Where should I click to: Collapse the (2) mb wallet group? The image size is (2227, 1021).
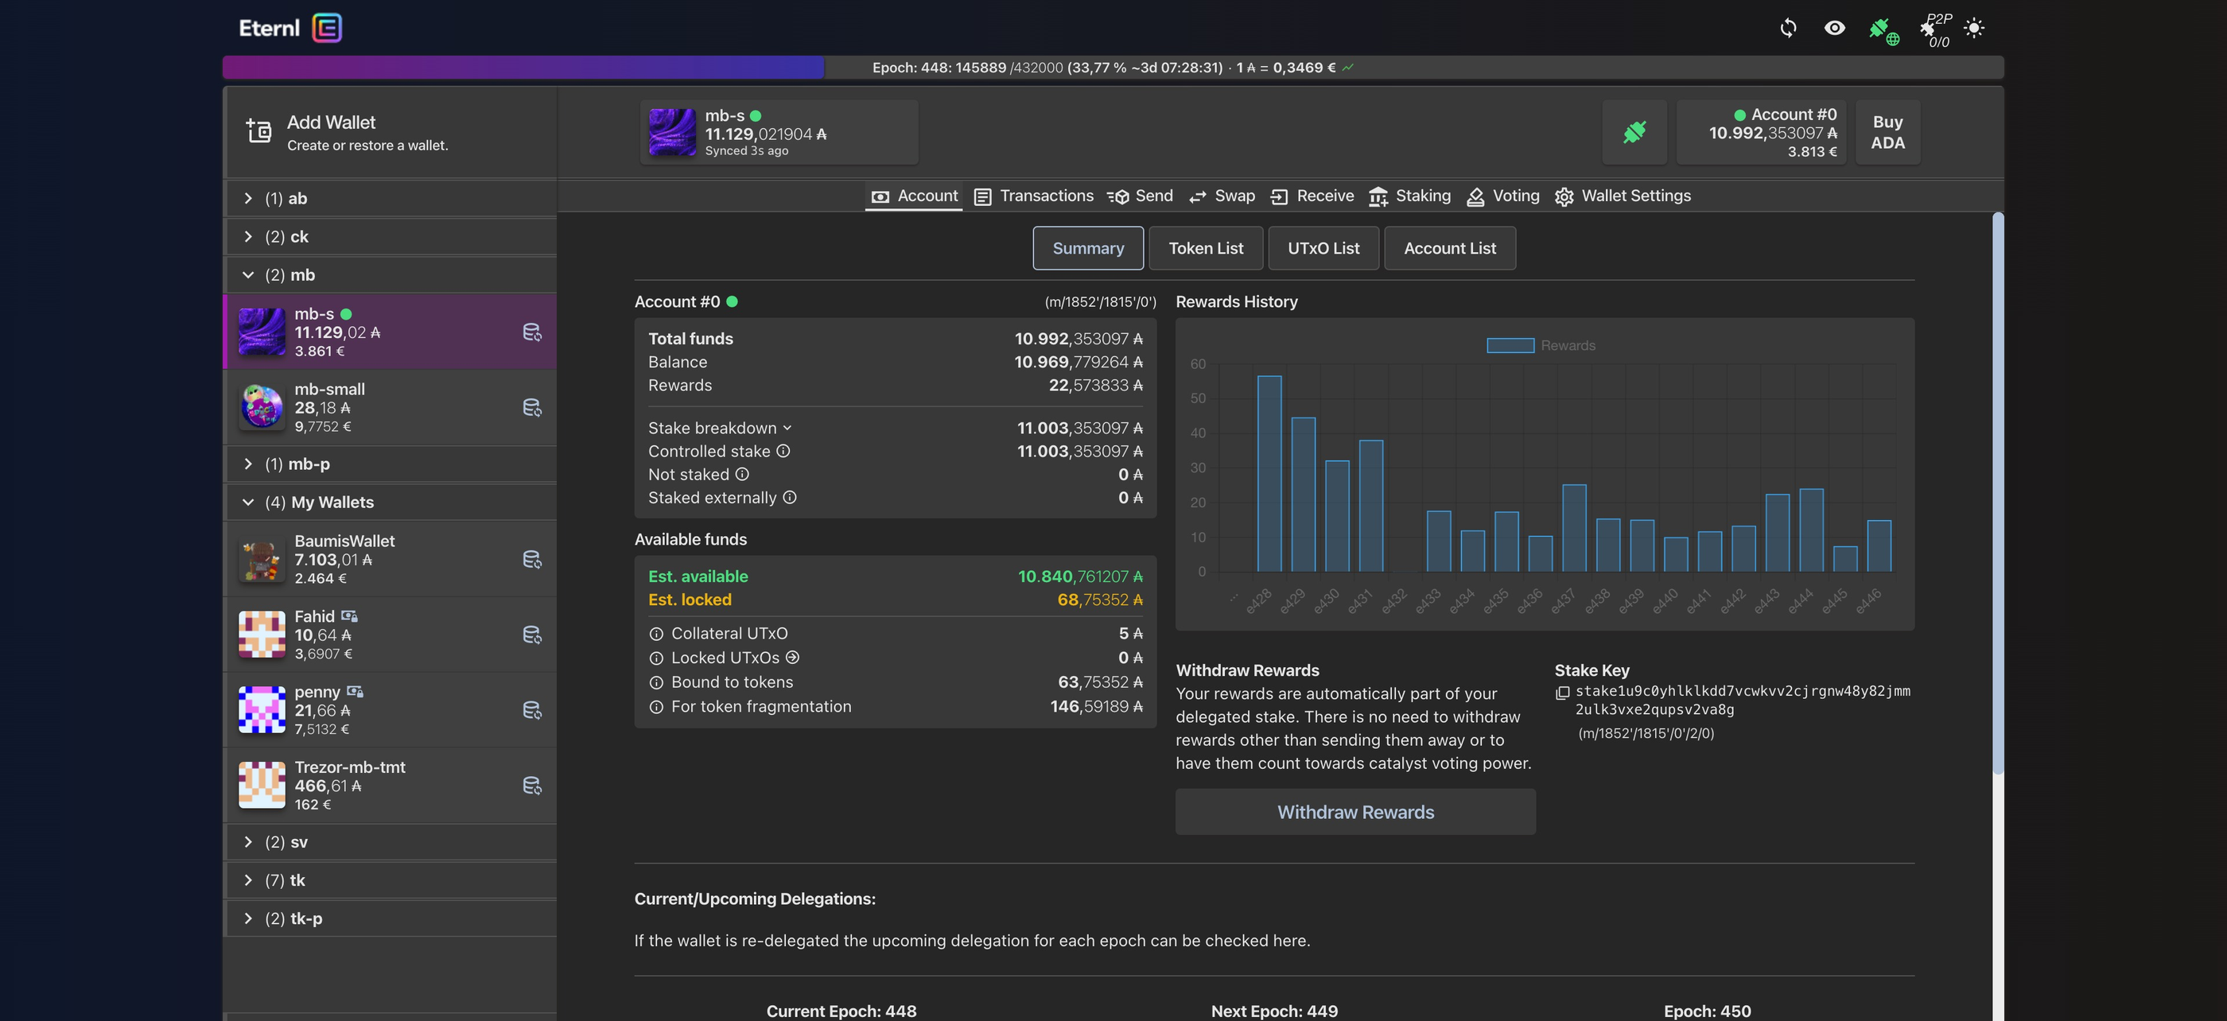[x=248, y=275]
